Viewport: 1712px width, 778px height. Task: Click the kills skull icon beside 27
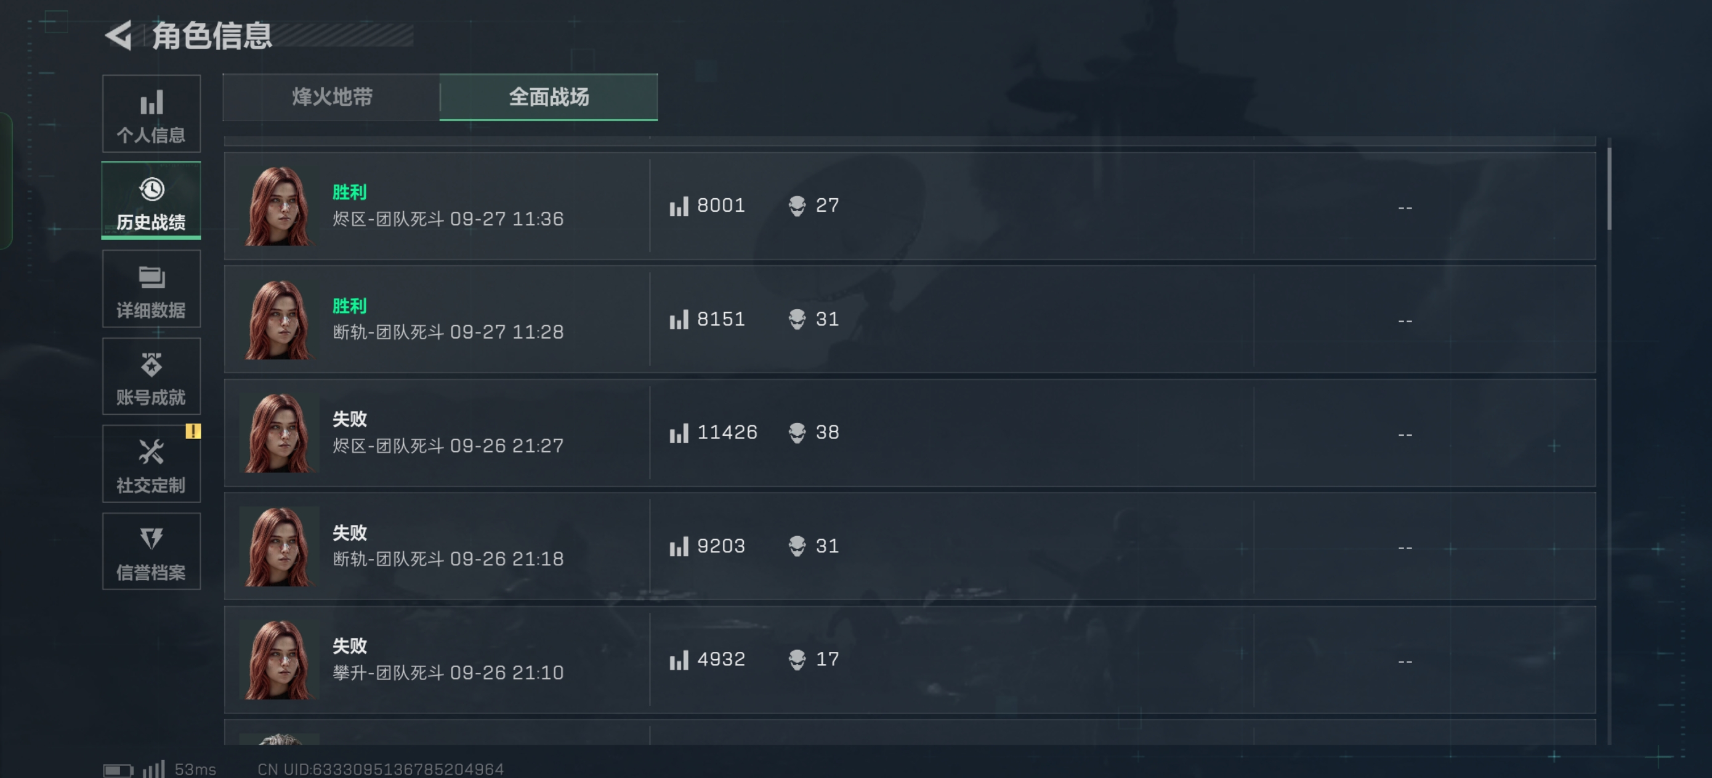coord(797,206)
